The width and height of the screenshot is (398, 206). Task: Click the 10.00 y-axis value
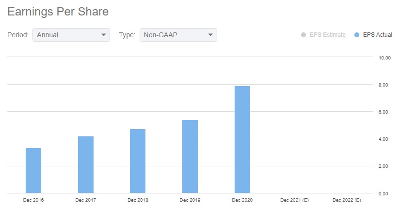pyautogui.click(x=384, y=58)
